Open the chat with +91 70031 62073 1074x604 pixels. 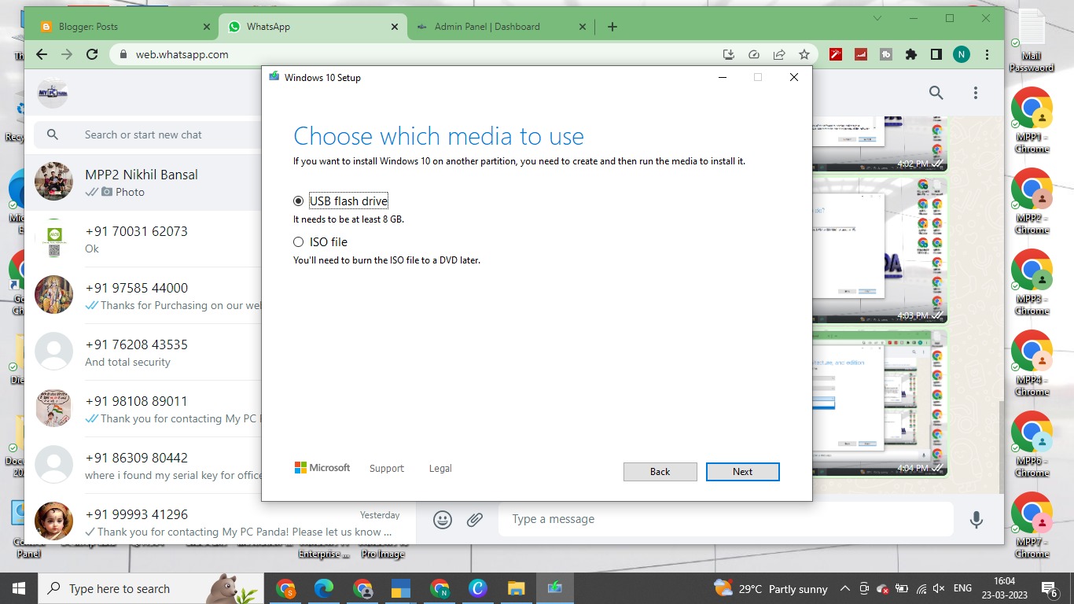click(x=143, y=239)
